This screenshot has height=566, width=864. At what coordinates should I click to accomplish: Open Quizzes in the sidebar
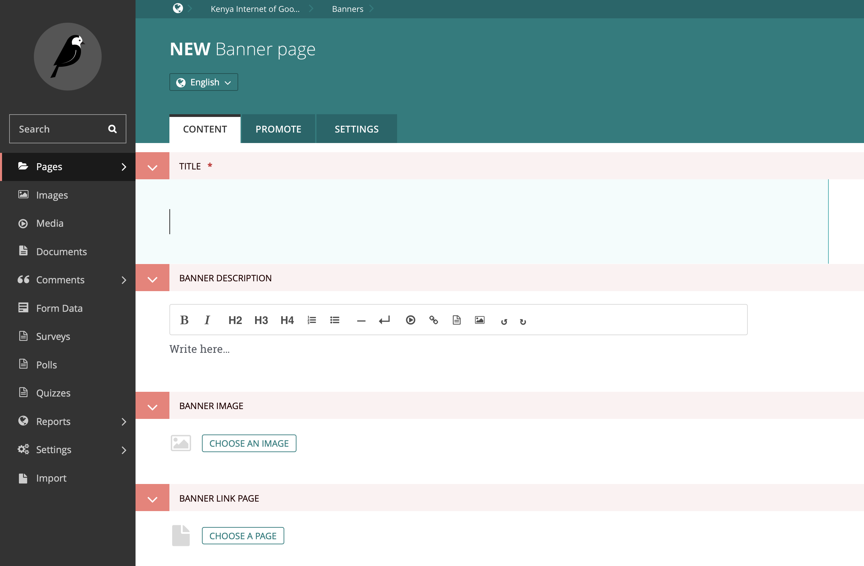click(x=68, y=393)
